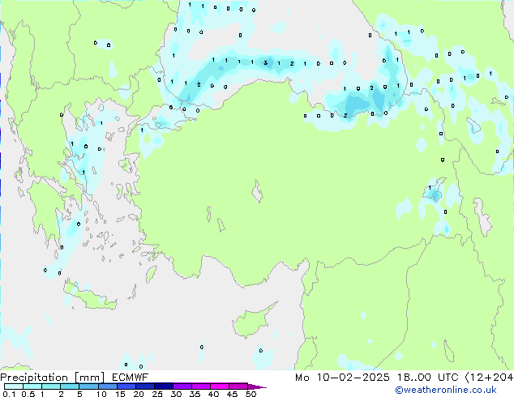
Task: Click the "ECMWF" model label
Action: [x=131, y=378]
